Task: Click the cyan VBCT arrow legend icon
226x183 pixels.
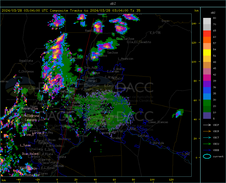Action: (207, 137)
